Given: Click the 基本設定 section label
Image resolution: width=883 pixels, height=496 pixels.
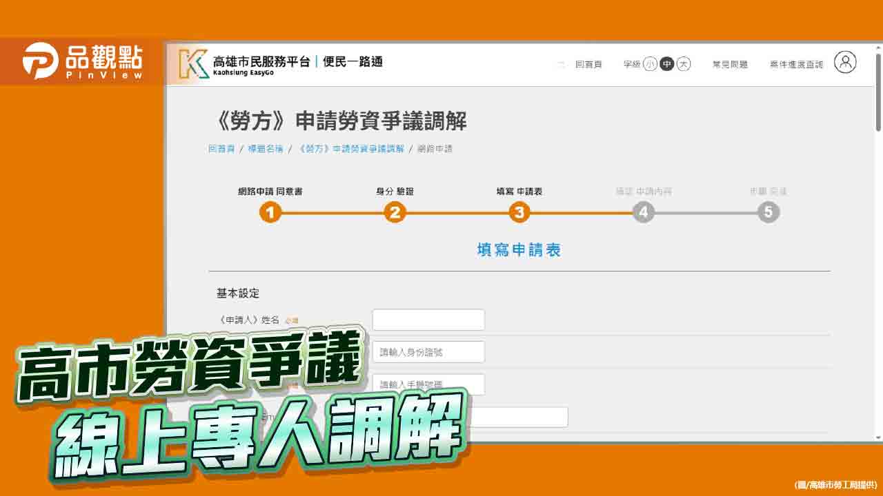Looking at the screenshot, I should pos(238,293).
